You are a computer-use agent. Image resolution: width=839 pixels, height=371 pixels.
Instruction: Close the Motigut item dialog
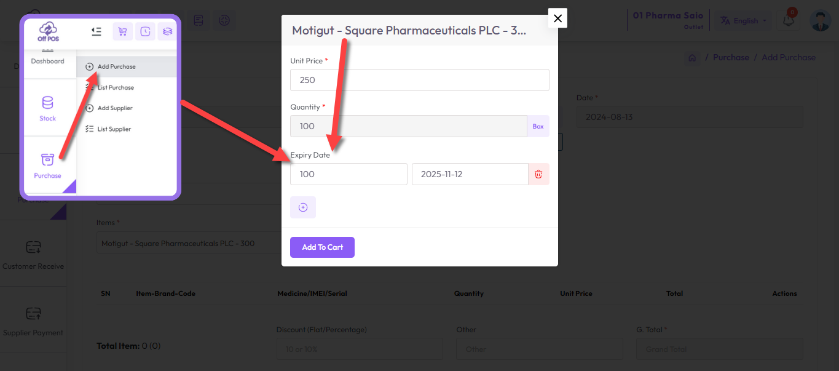(x=557, y=18)
